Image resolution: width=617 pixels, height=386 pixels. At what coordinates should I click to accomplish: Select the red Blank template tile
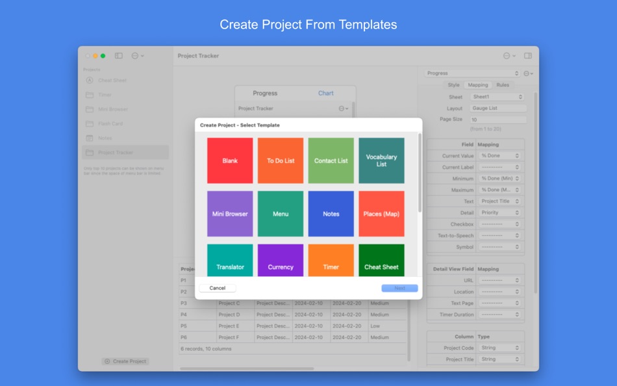pos(229,161)
